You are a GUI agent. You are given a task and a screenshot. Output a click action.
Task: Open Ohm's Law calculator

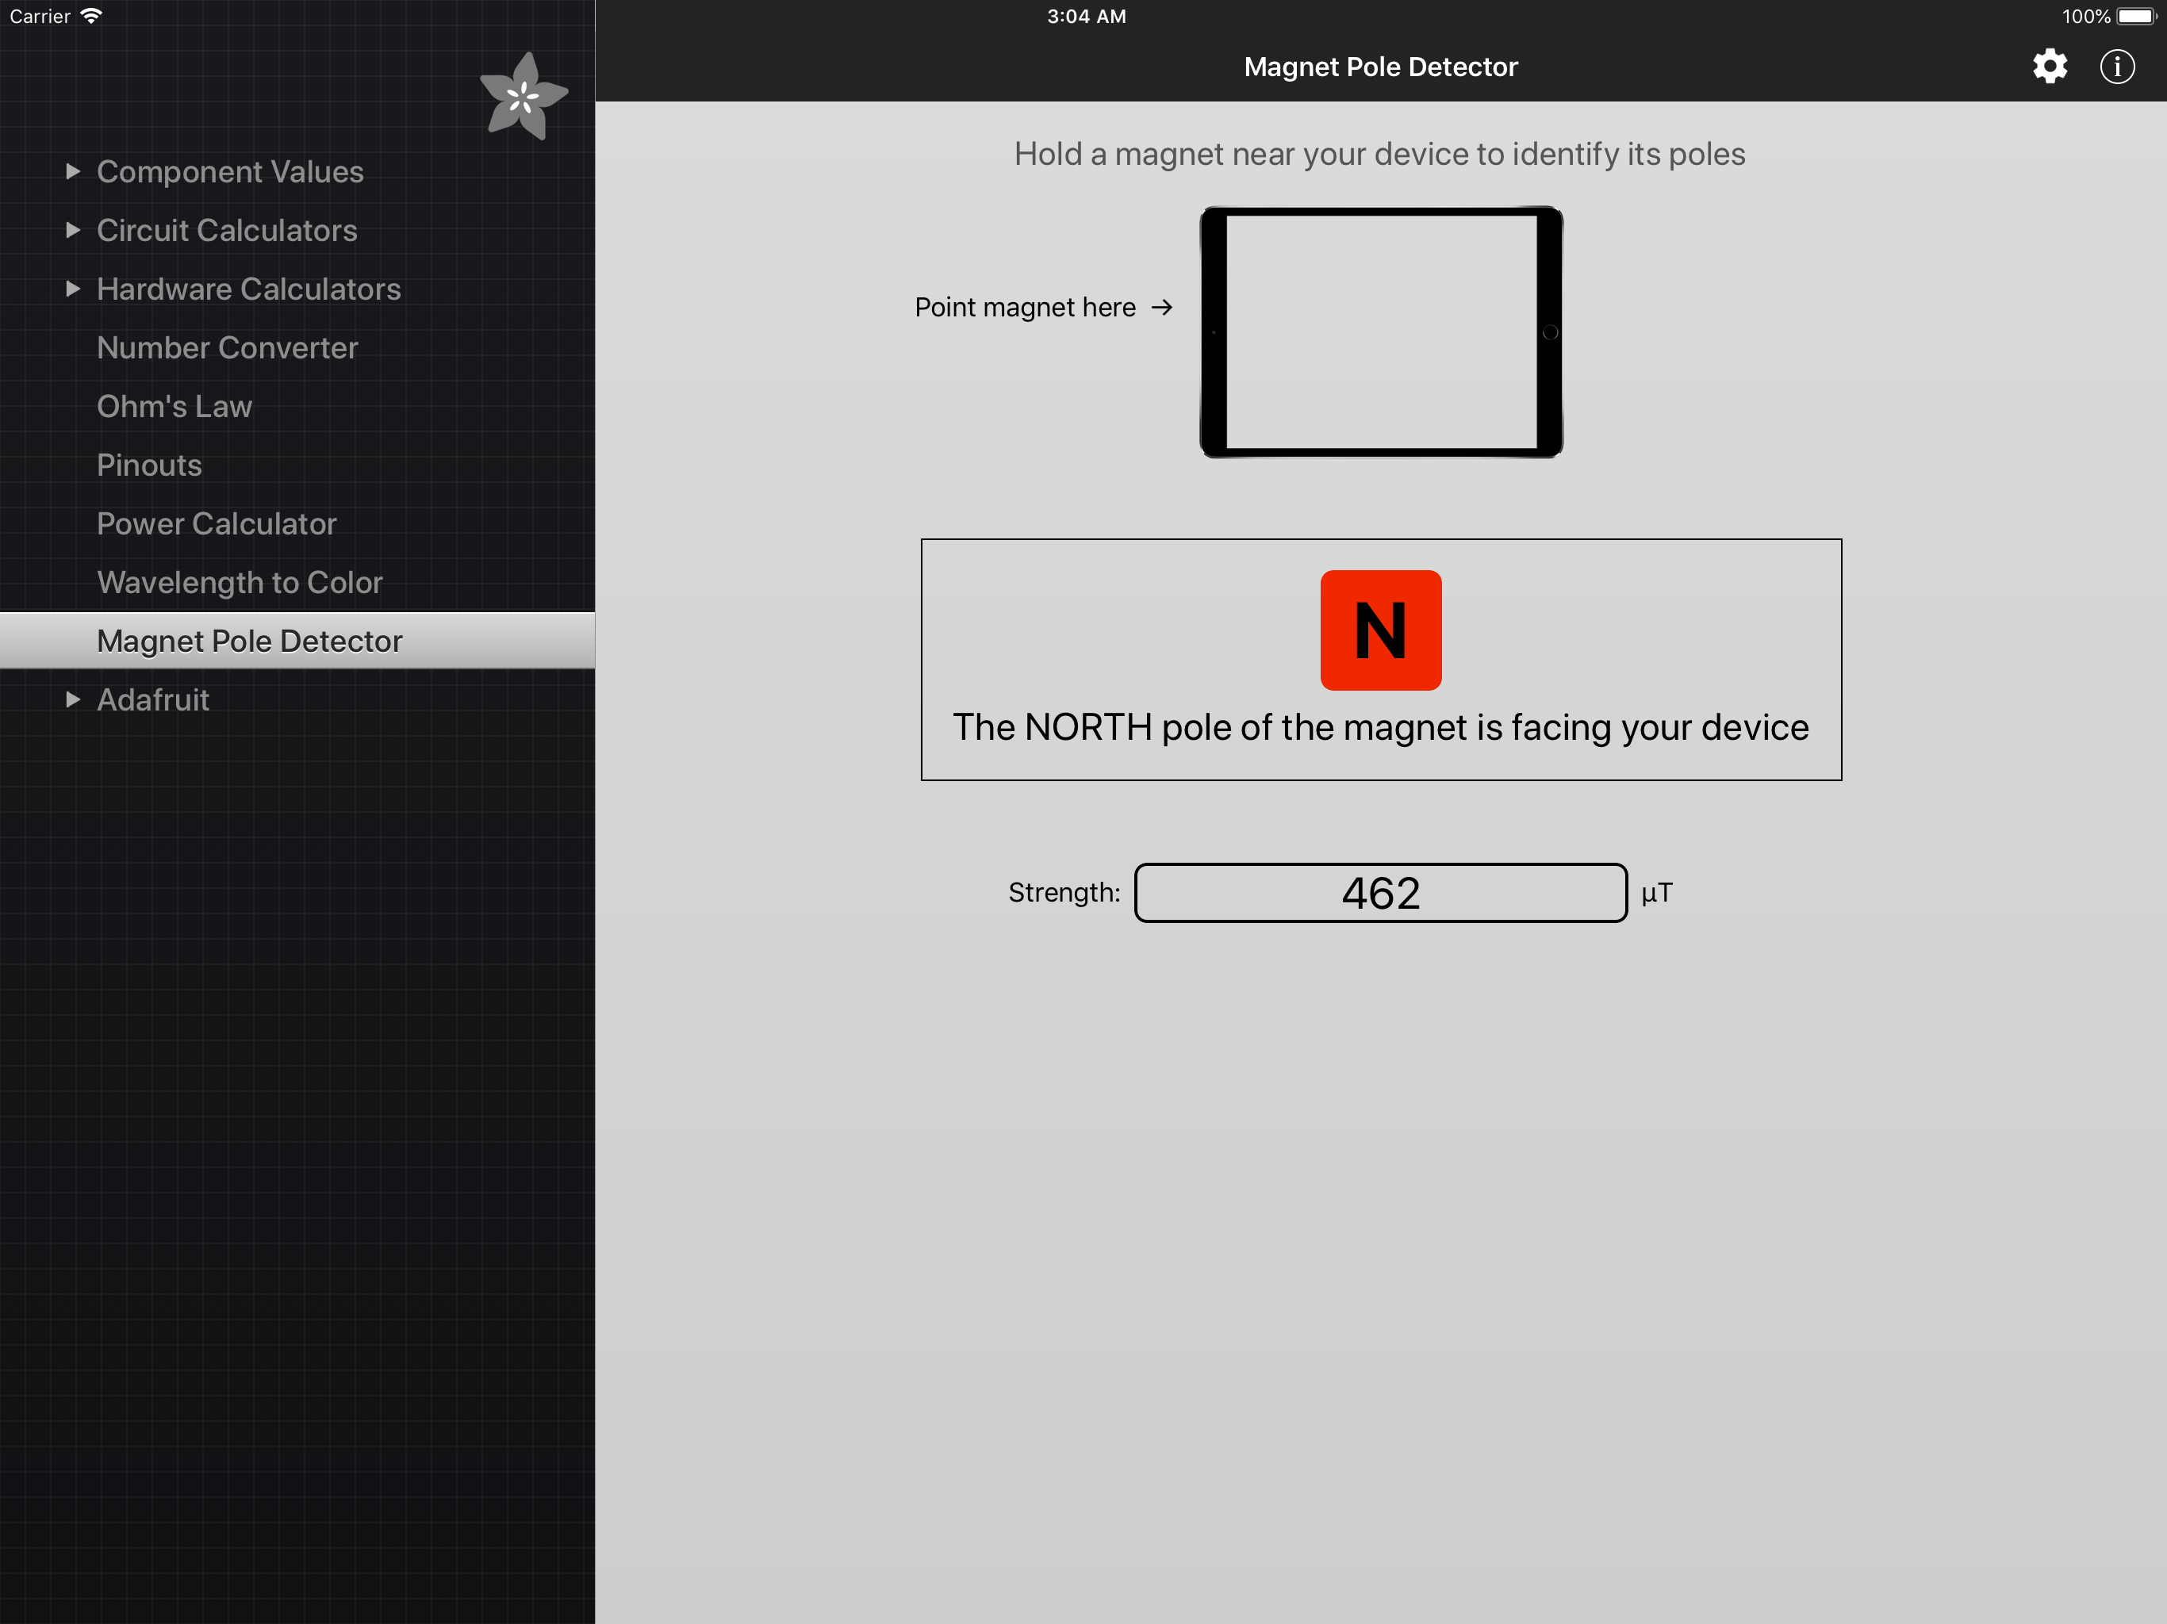[x=175, y=407]
